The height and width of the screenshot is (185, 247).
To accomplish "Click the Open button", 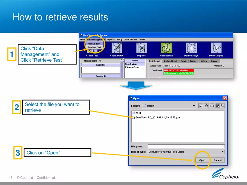I will pyautogui.click(x=202, y=160).
